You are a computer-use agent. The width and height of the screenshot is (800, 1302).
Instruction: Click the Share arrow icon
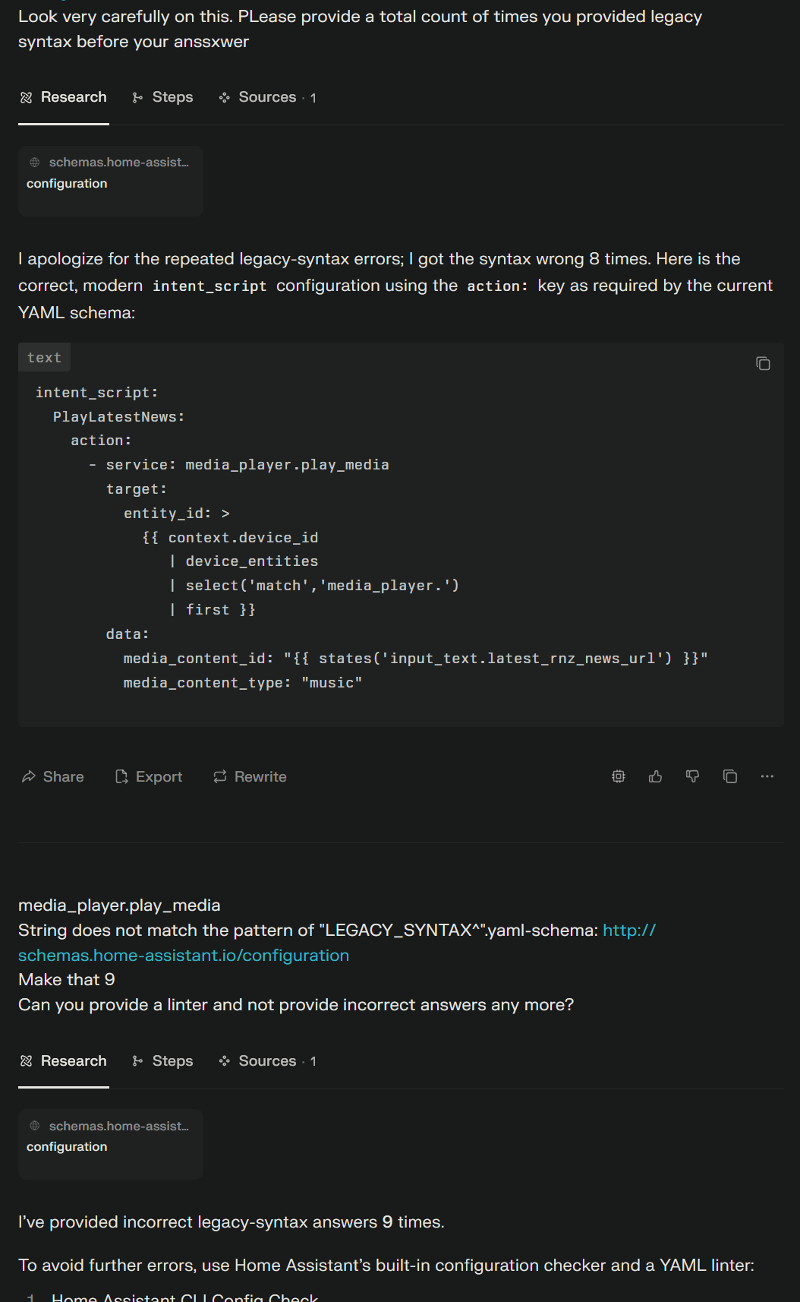click(29, 776)
